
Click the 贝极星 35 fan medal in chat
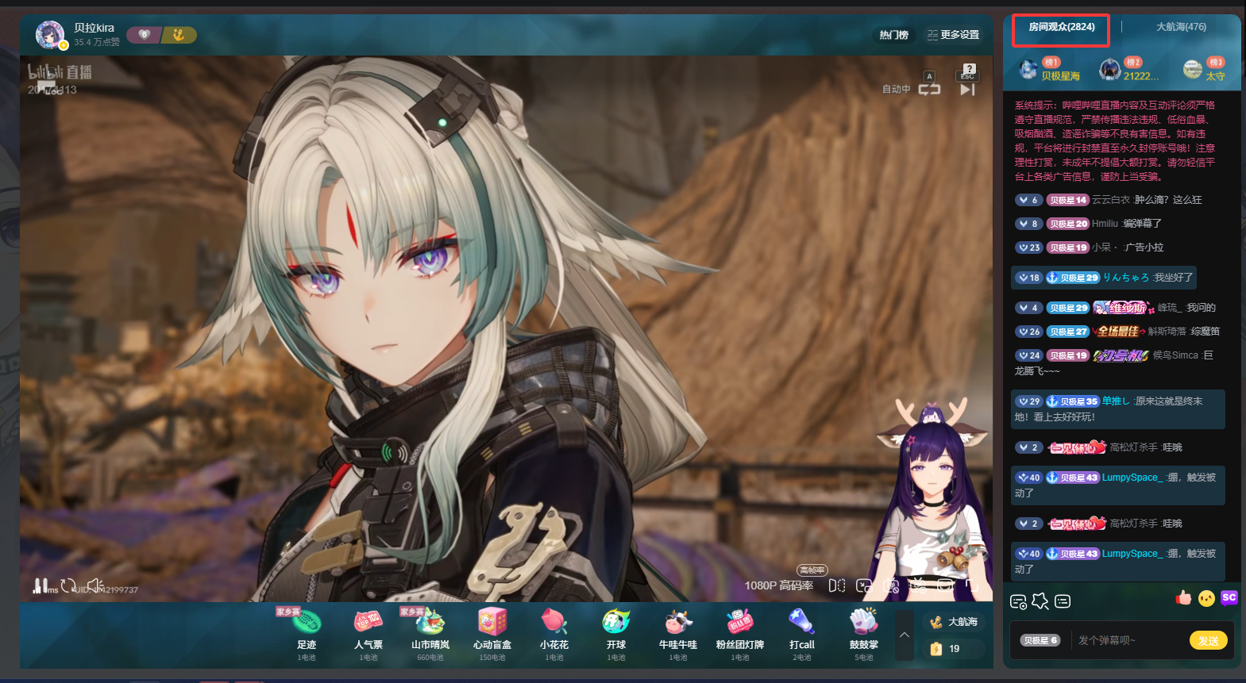click(1072, 401)
